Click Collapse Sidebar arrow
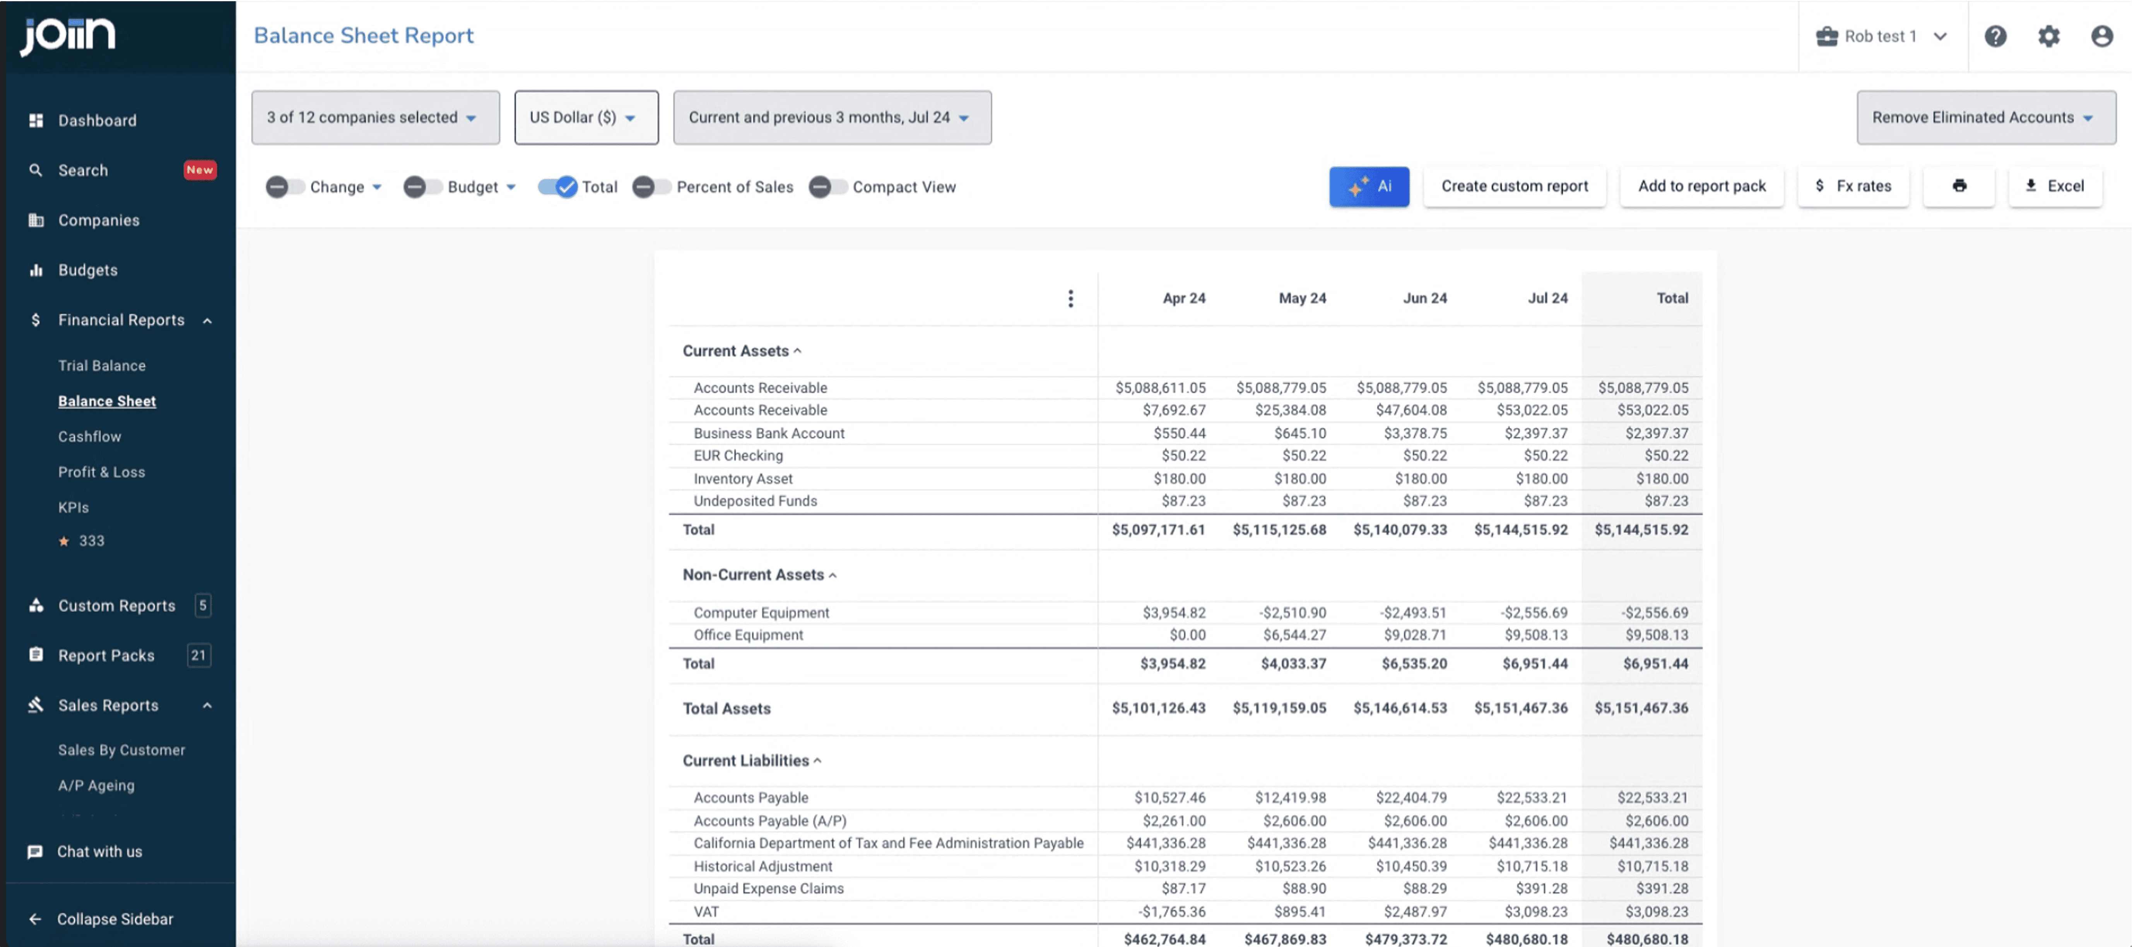 36,919
